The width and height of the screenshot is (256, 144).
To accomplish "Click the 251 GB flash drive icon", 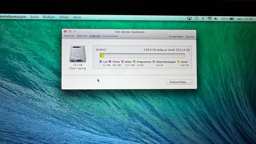I will coord(78,54).
